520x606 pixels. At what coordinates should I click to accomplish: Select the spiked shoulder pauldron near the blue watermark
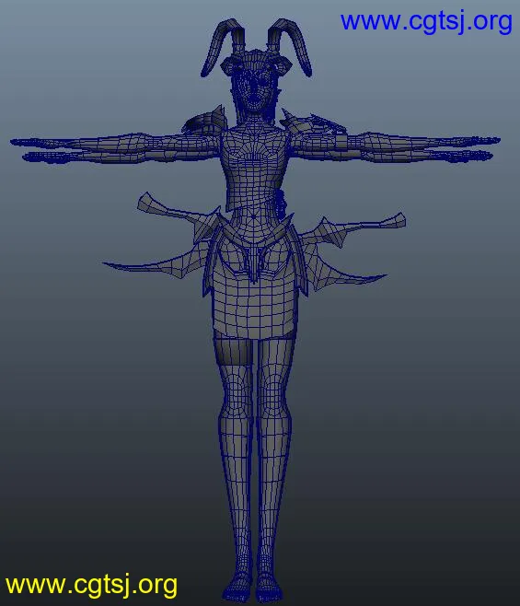pos(311,122)
